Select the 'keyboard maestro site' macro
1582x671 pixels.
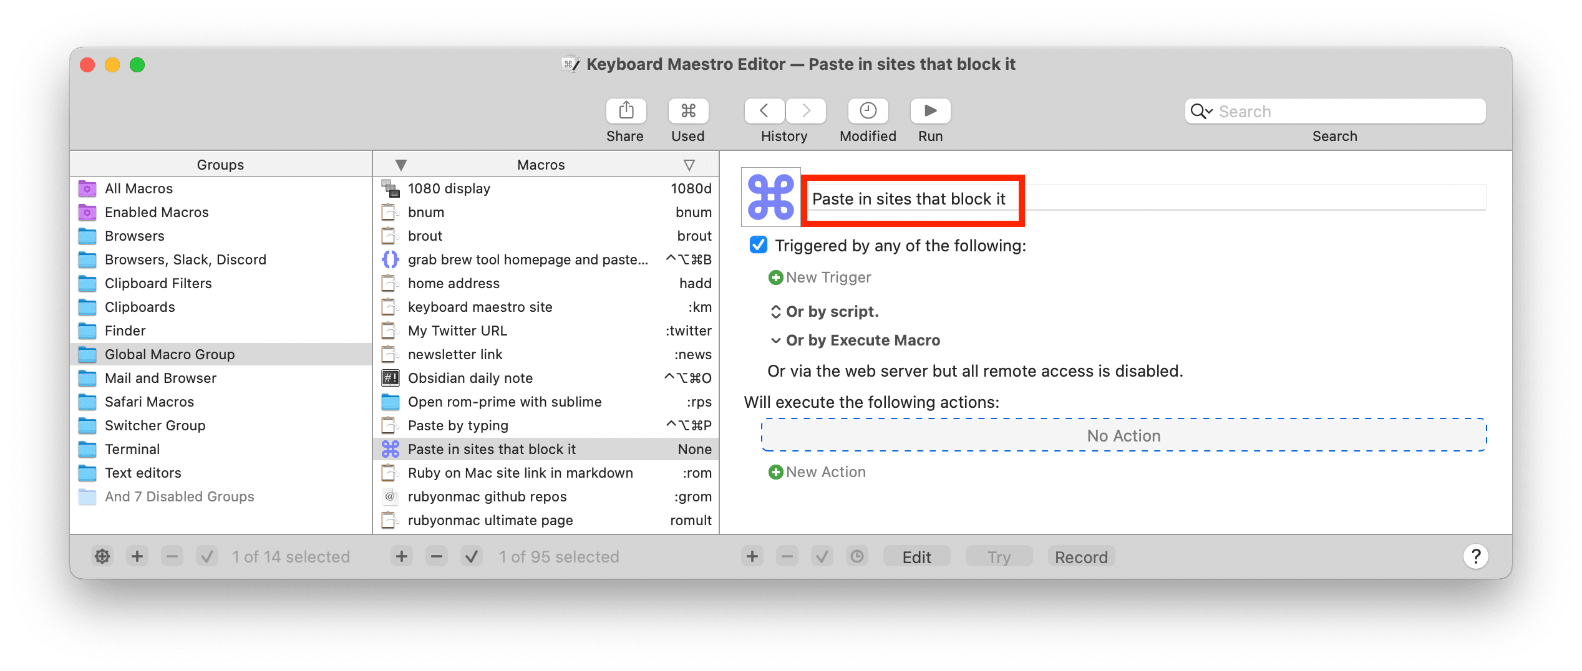pos(546,307)
